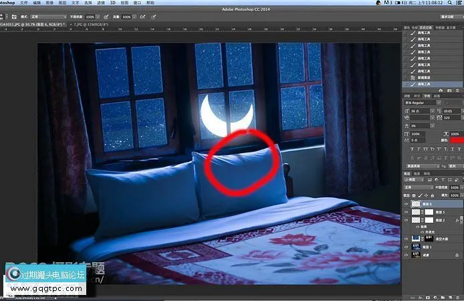Toggle visibility of 图层 5 layer

406,211
